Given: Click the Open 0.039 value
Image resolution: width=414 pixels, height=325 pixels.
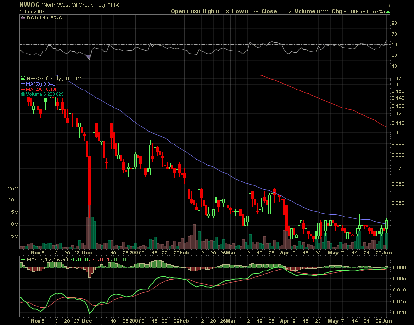Looking at the screenshot, I should [x=186, y=11].
